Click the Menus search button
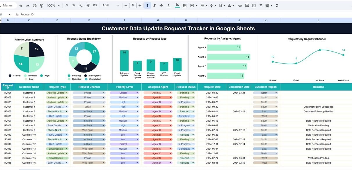 8,6
